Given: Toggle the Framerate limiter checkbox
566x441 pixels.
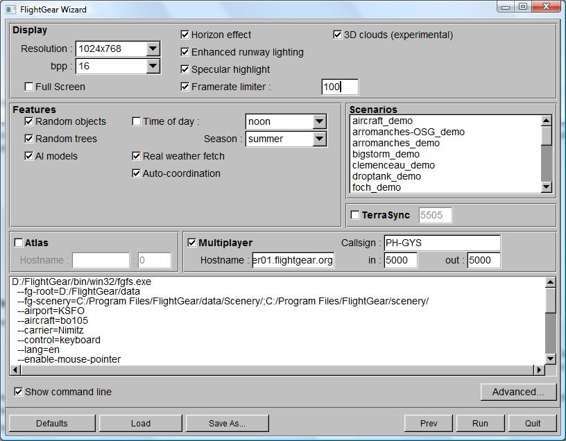Looking at the screenshot, I should pos(185,87).
